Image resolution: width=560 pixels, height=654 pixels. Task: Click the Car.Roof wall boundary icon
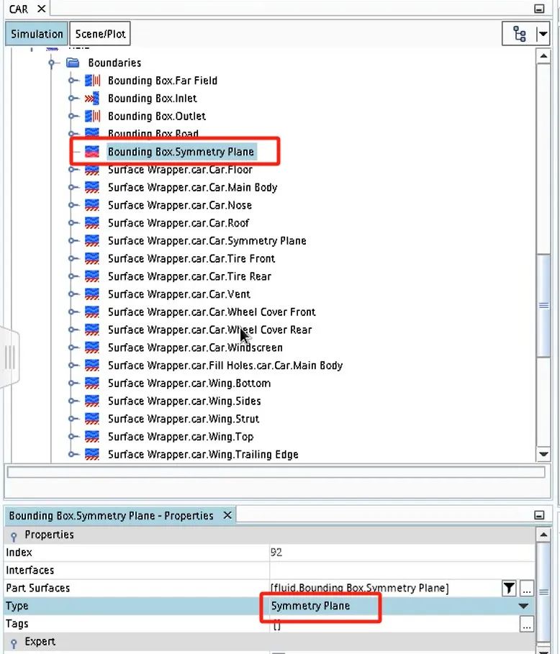[92, 223]
